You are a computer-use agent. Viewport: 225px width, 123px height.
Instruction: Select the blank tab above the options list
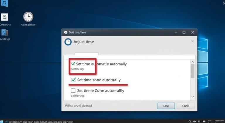(x=87, y=54)
